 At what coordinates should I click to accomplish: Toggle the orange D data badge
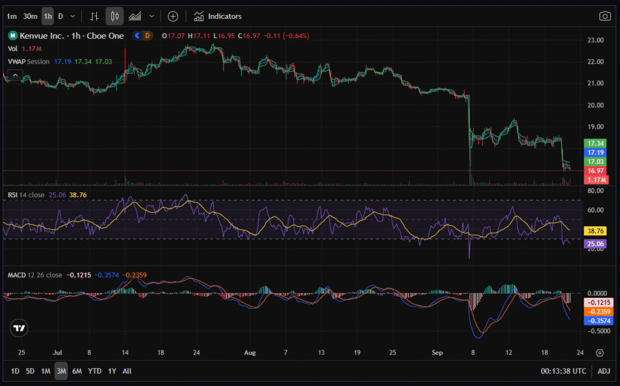tap(148, 36)
